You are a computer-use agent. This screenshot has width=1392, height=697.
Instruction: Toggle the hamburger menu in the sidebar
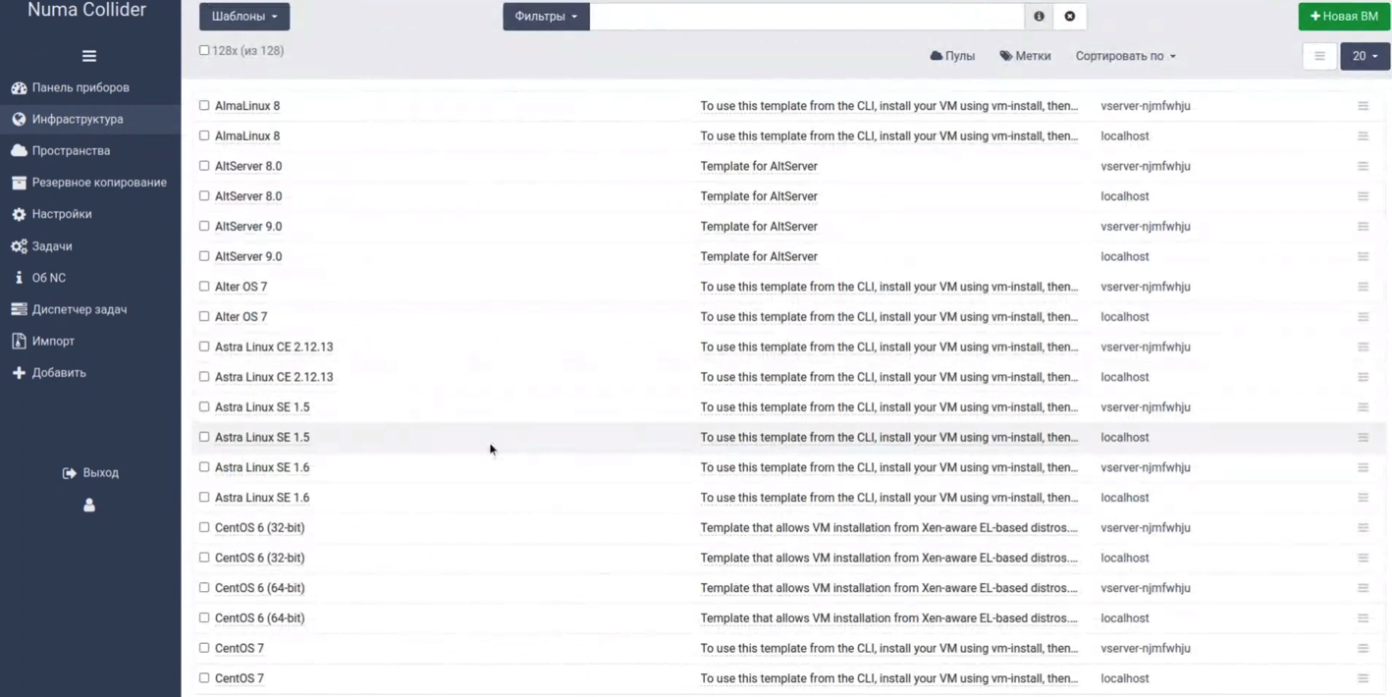pyautogui.click(x=89, y=56)
